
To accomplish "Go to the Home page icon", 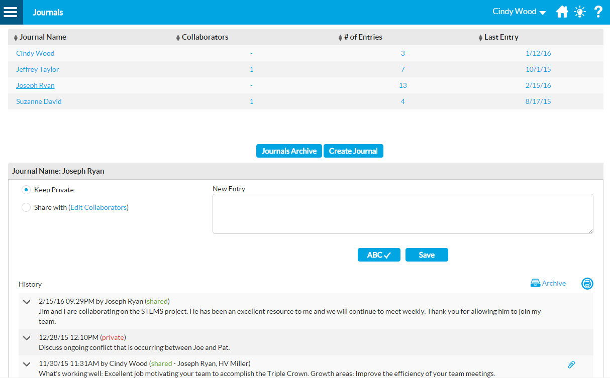I will point(562,12).
